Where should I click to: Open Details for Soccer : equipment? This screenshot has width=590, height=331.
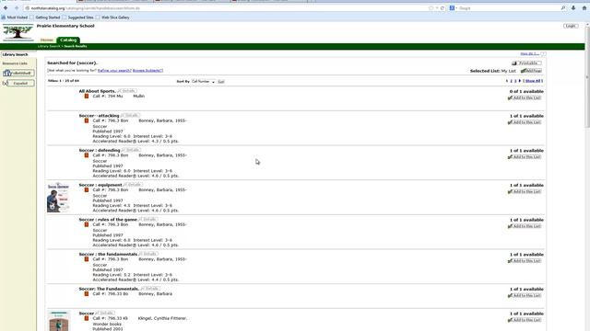(x=133, y=185)
